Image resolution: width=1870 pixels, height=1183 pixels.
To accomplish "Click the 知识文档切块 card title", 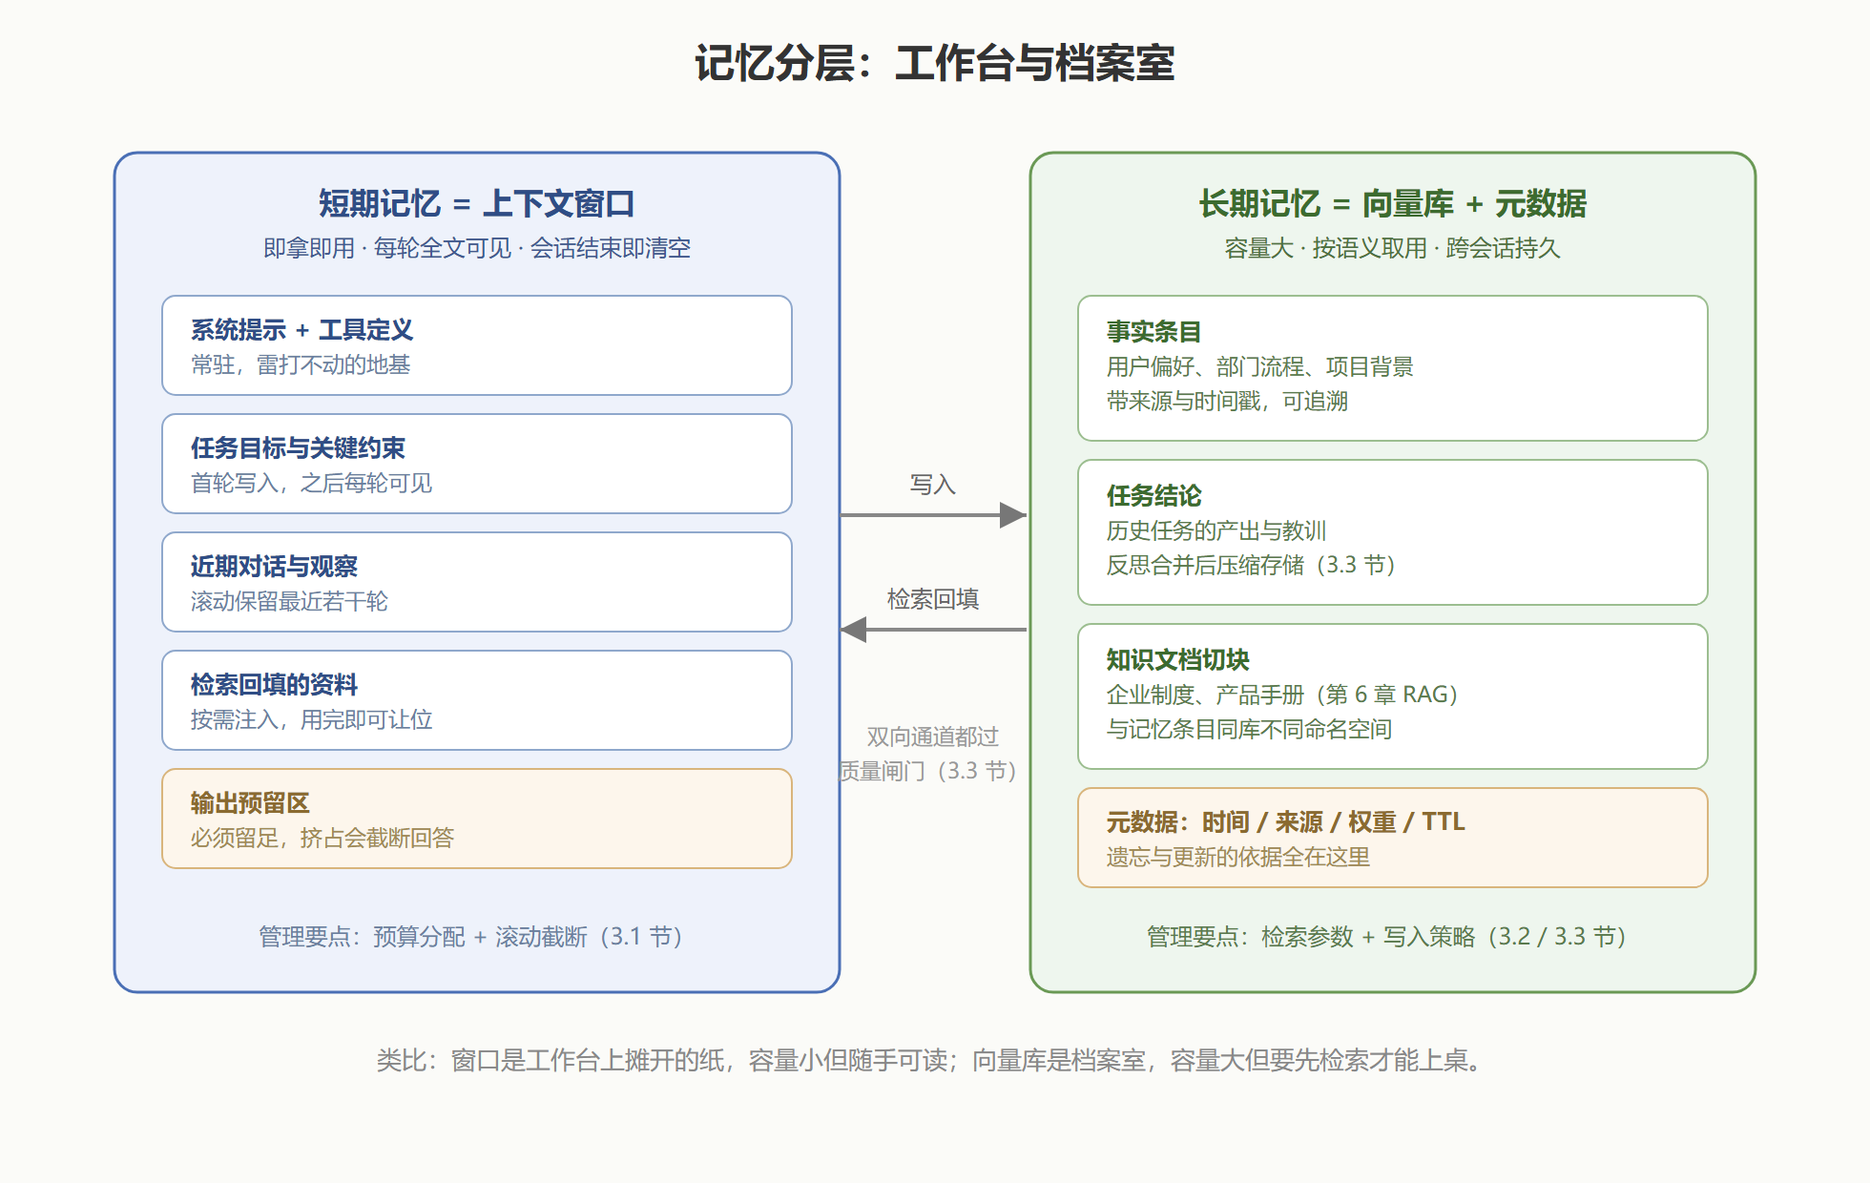I will point(1177,659).
